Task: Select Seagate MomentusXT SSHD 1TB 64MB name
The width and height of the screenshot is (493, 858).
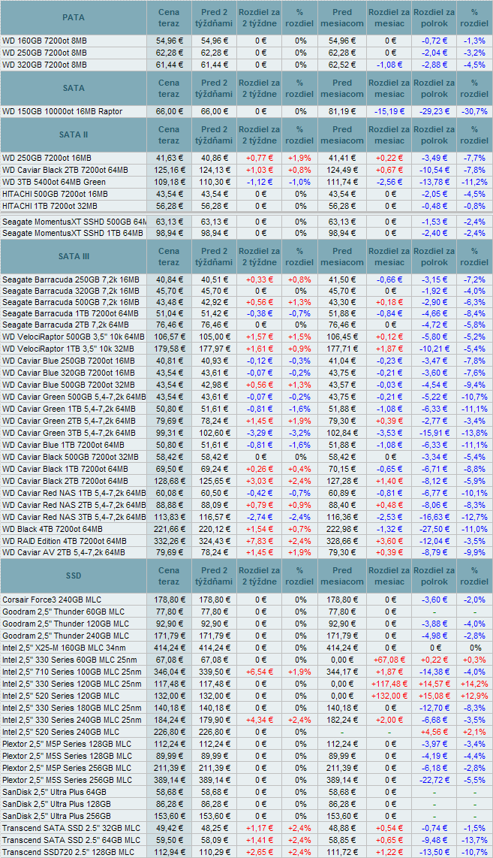Action: [73, 234]
